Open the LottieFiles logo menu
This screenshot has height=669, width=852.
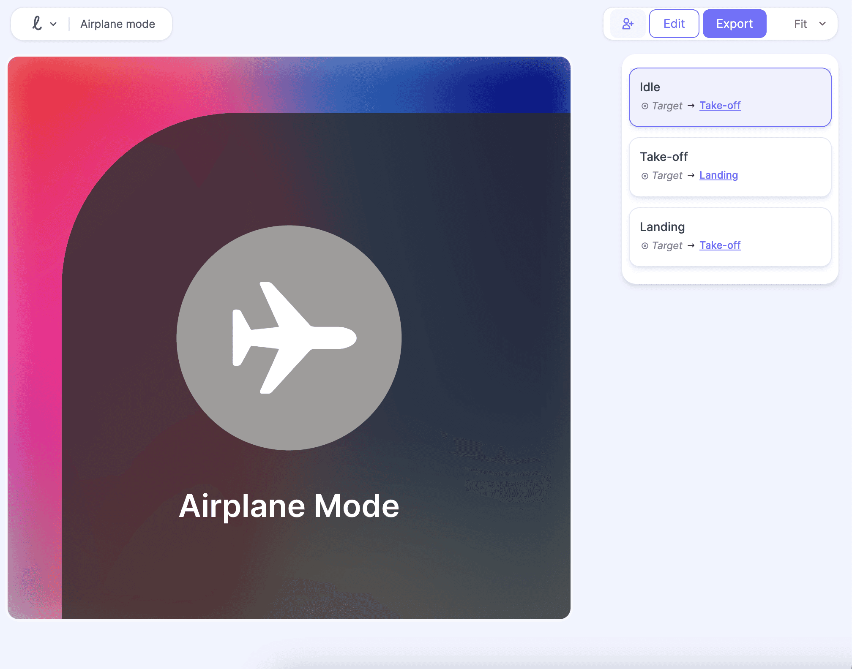[x=37, y=24]
